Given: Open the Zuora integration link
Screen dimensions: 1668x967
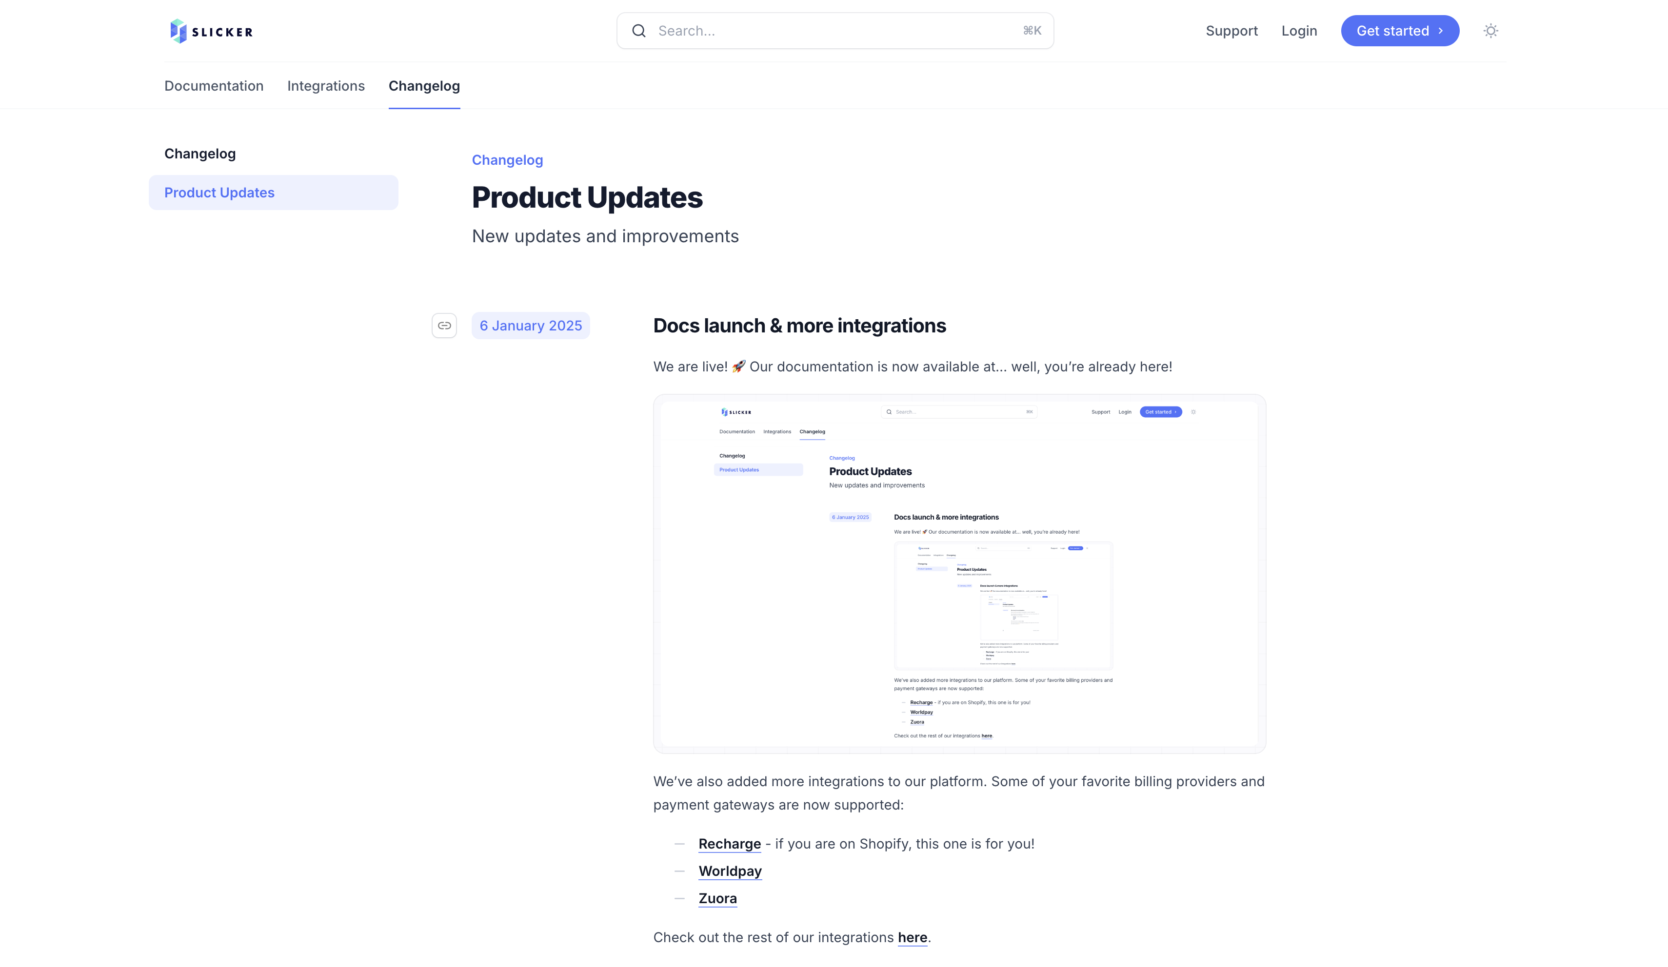Looking at the screenshot, I should 717,898.
